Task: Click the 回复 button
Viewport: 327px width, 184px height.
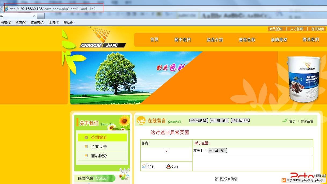Action: click(217, 151)
